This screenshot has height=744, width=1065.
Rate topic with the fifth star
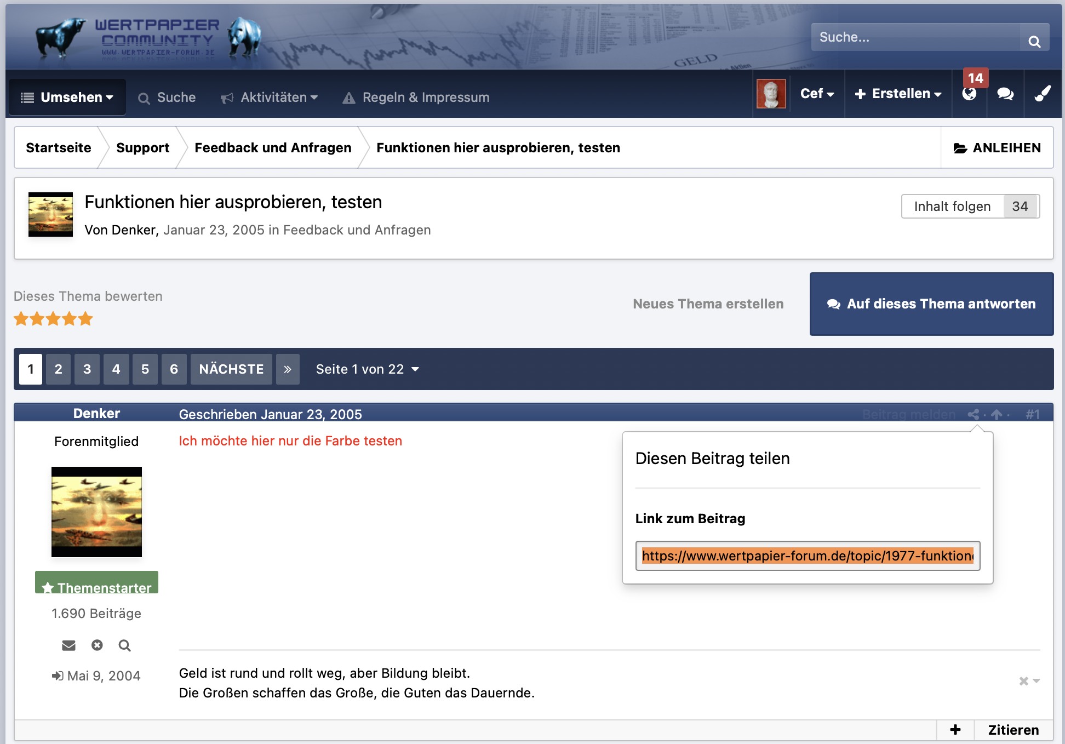pos(85,319)
